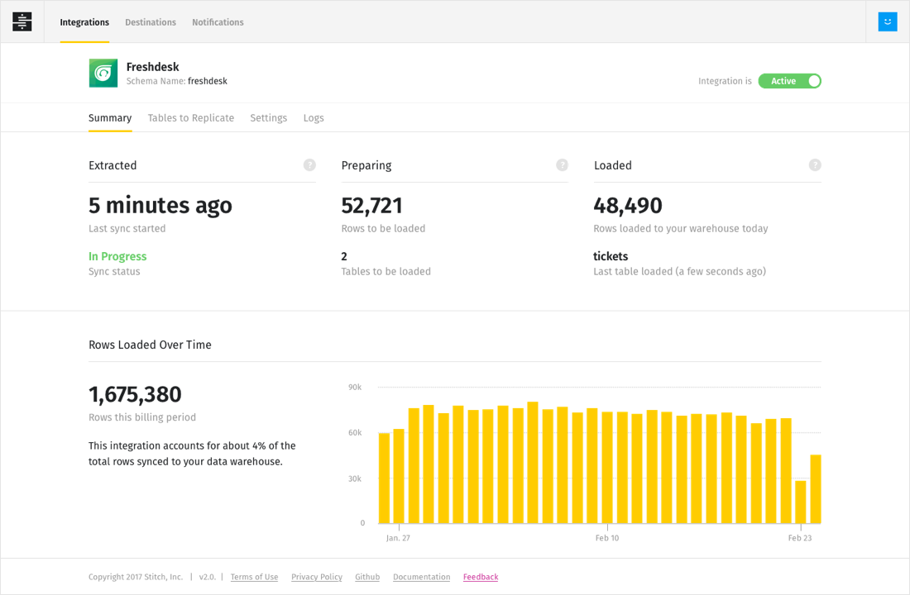Visit the Github footer link
Image resolution: width=910 pixels, height=595 pixels.
367,577
